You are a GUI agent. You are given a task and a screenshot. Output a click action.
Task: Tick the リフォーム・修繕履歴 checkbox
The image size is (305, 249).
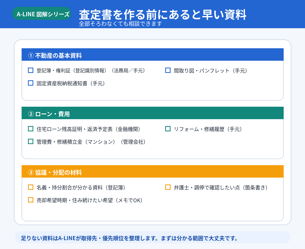[x=168, y=129]
